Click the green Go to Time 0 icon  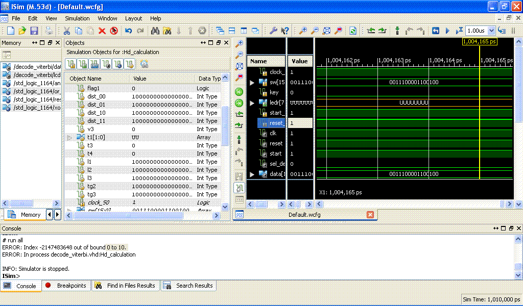[x=239, y=92]
